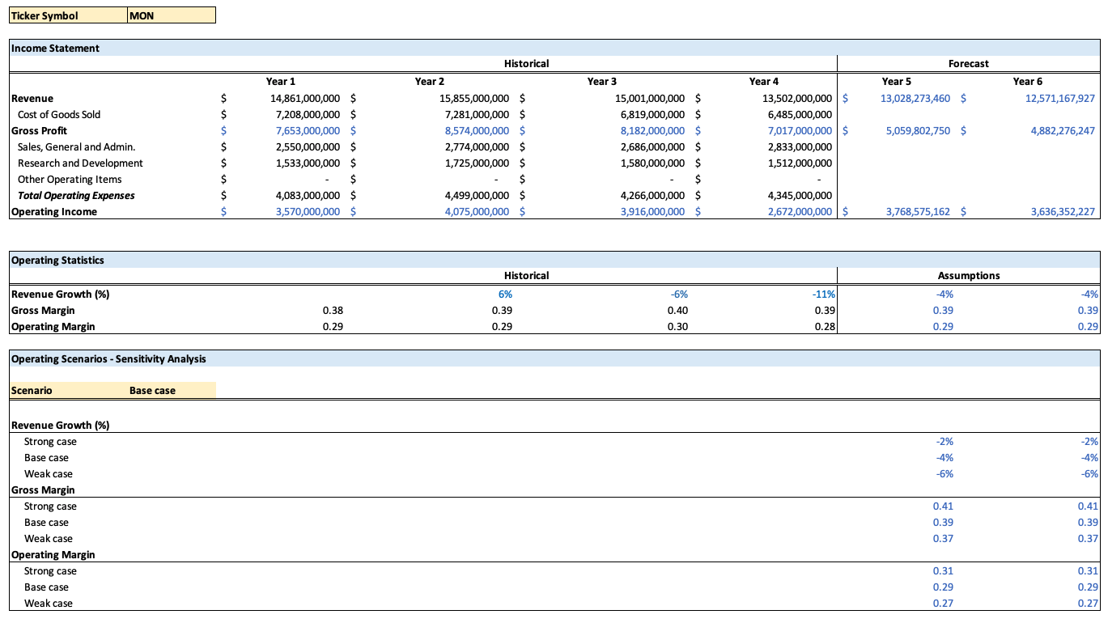Select Year 1 total operating expenses 4,083,000,000

tap(308, 195)
